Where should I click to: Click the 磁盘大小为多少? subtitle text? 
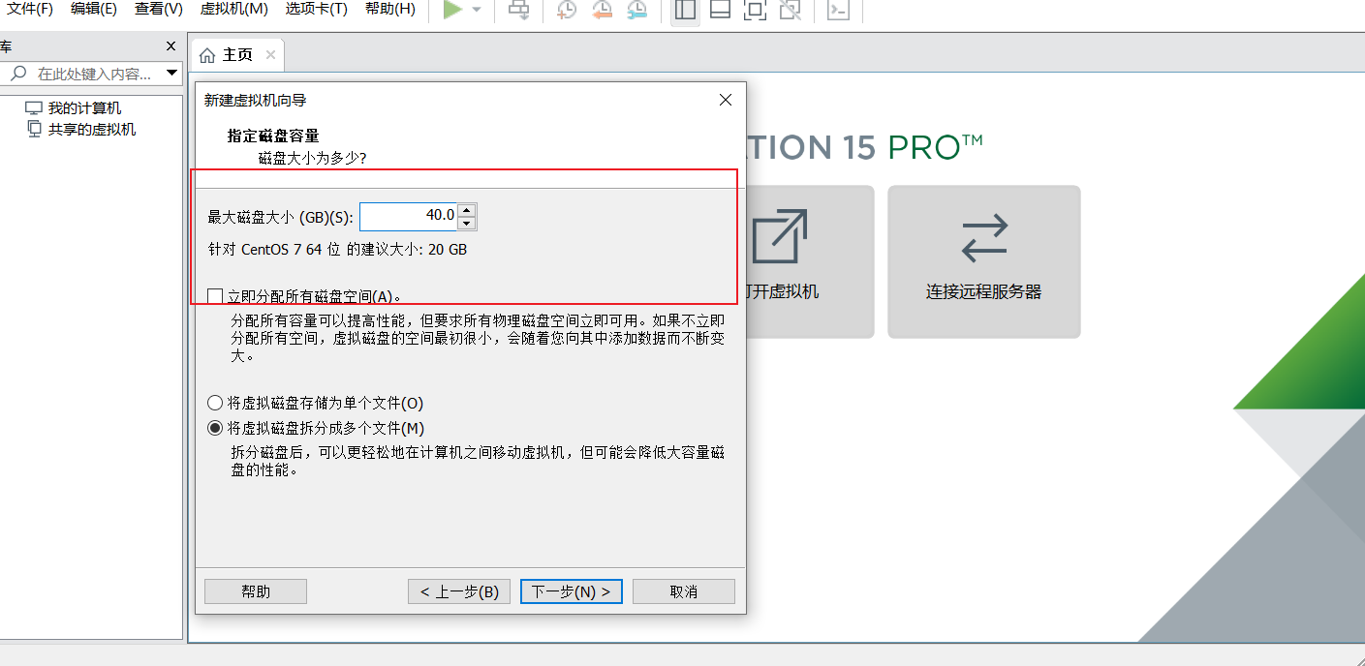(x=313, y=158)
